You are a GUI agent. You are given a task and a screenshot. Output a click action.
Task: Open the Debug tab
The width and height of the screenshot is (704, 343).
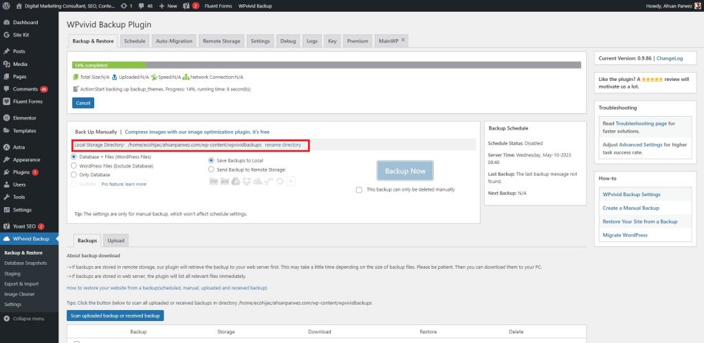(288, 41)
